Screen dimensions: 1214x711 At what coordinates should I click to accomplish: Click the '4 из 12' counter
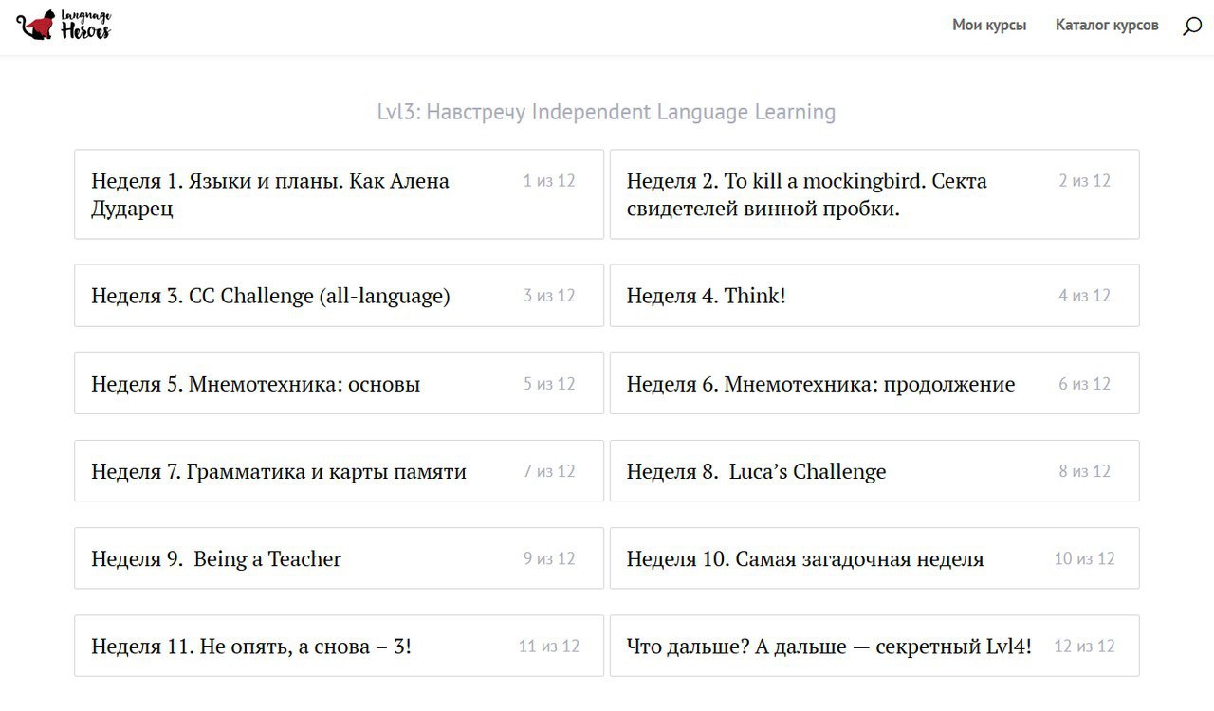(1084, 296)
